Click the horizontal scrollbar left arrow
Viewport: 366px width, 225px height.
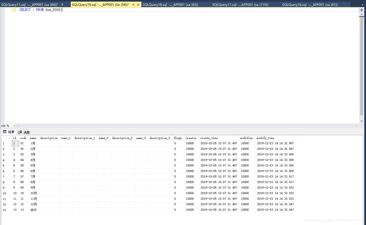(x=18, y=126)
